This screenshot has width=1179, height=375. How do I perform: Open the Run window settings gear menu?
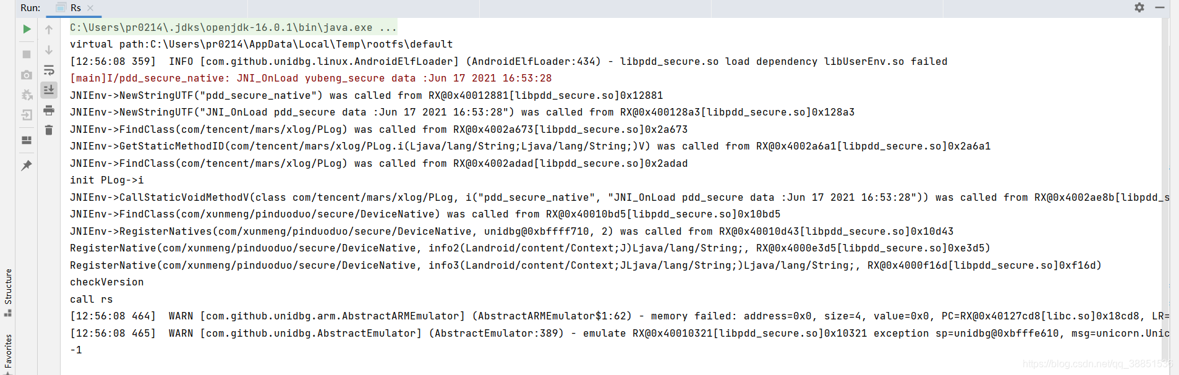point(1138,7)
